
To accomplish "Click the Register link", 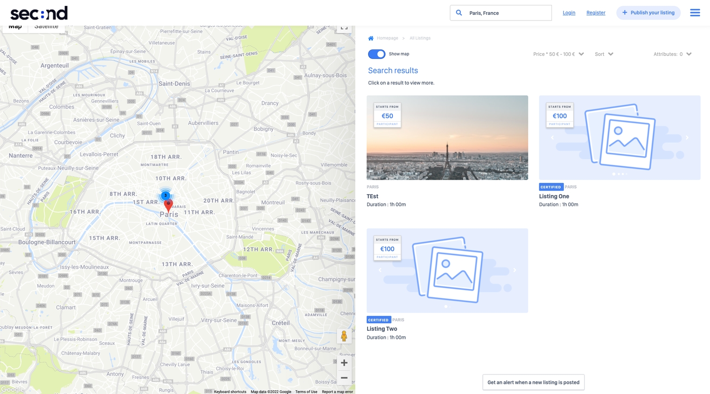I will pos(596,13).
